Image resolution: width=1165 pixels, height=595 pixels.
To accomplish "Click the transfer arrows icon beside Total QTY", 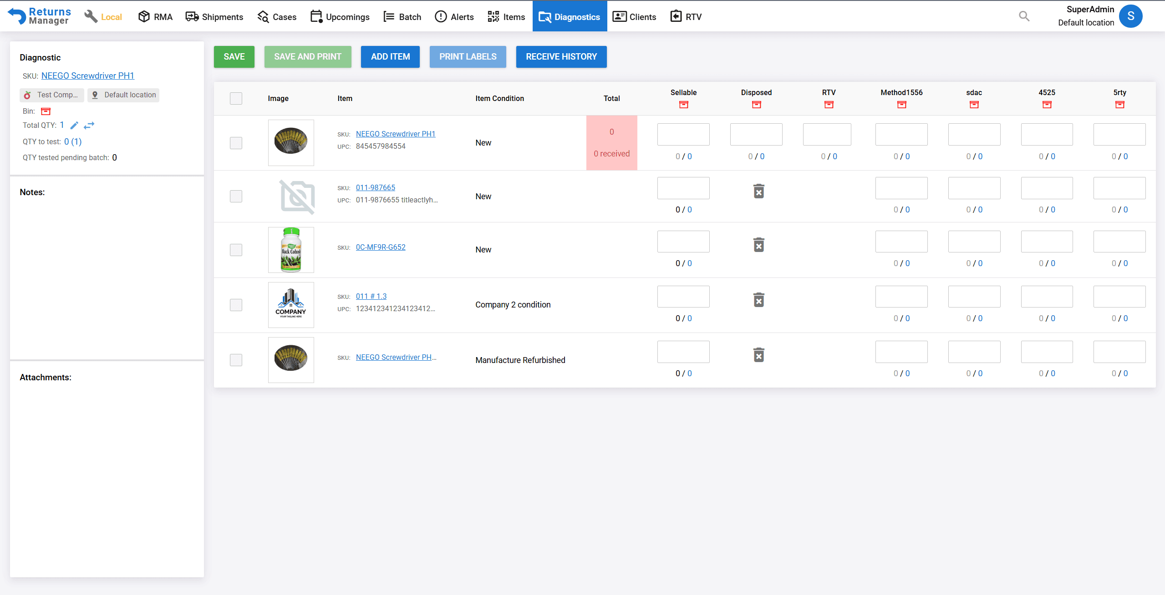I will pos(89,126).
